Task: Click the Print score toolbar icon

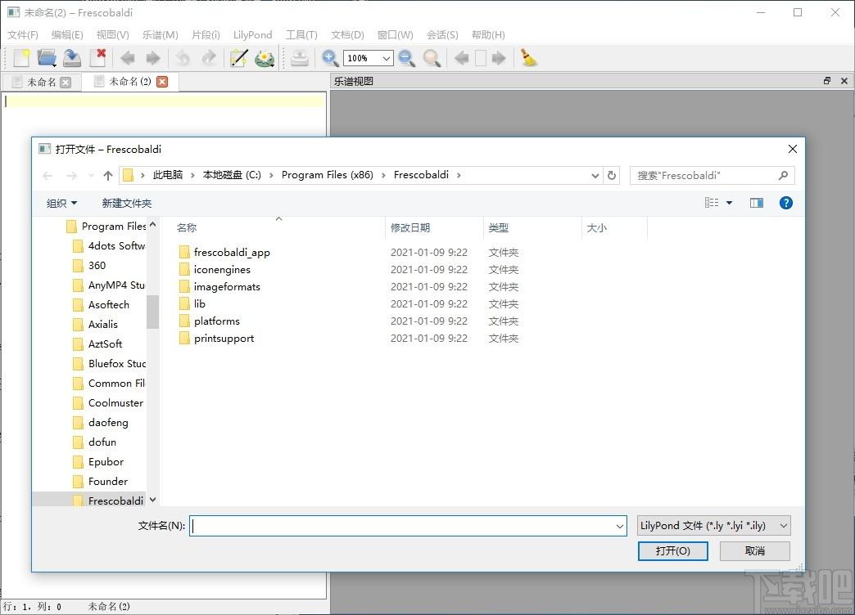Action: (300, 58)
